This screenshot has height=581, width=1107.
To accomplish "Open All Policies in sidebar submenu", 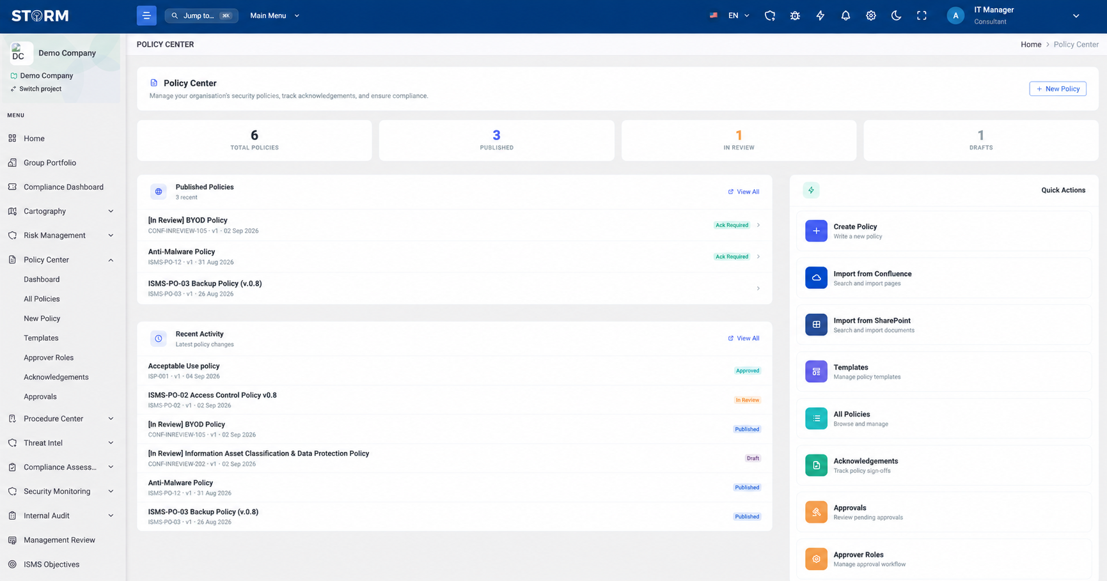I will coord(42,298).
